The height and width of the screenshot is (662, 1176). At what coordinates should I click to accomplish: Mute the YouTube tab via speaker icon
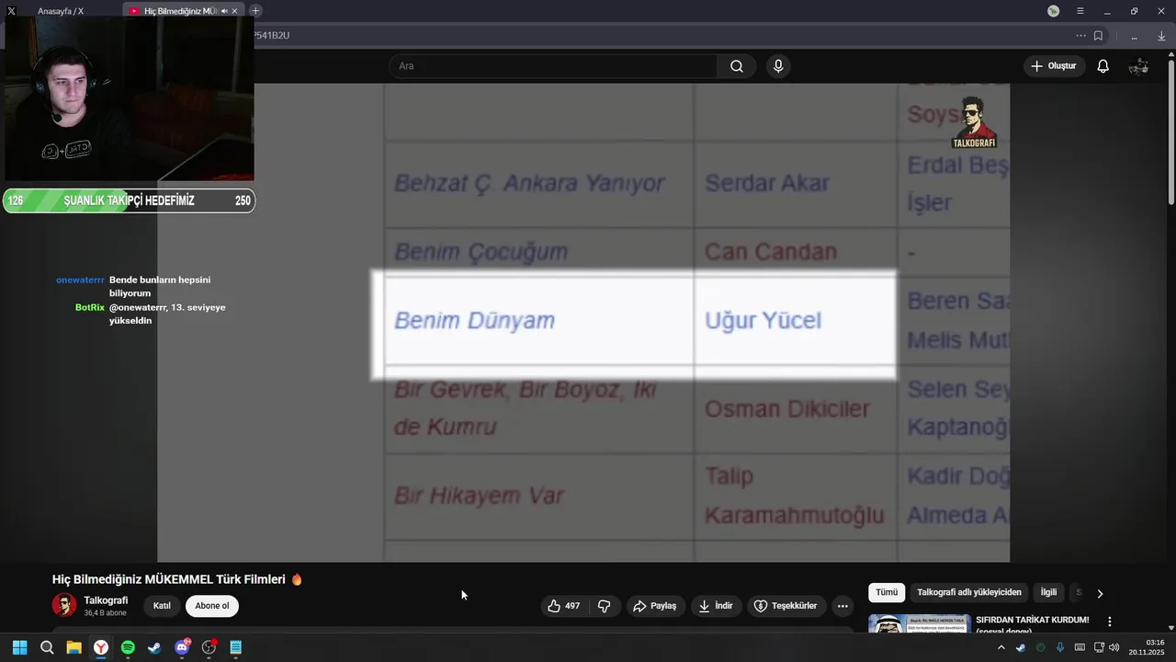point(224,11)
